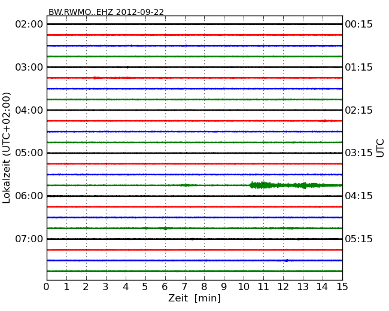Select the 03:00 local time label

(x=29, y=67)
